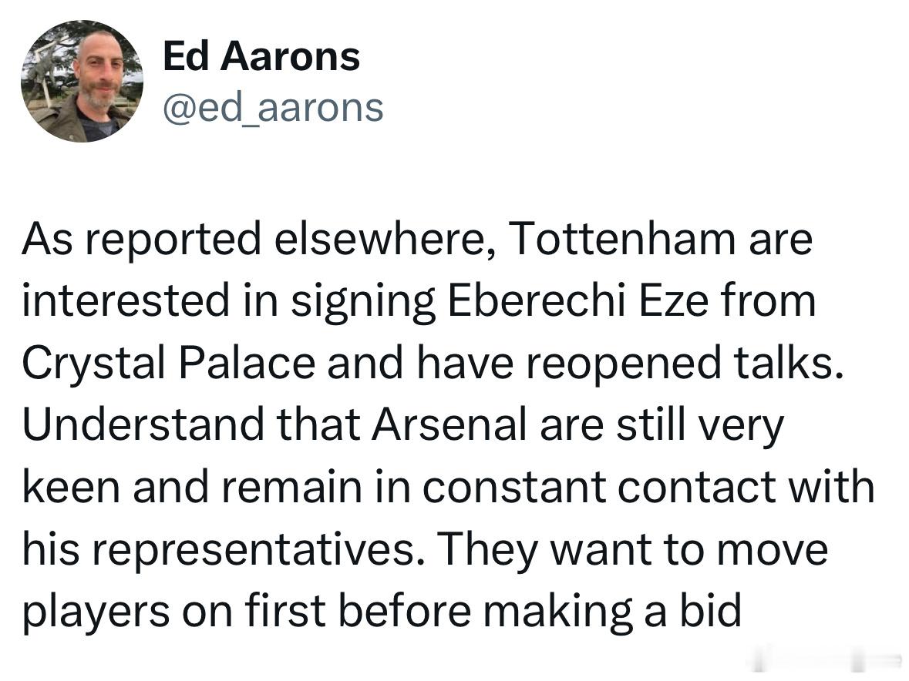Select the phrase 'They want to move'
Image resolution: width=909 pixels, height=681 pixels.
632,549
